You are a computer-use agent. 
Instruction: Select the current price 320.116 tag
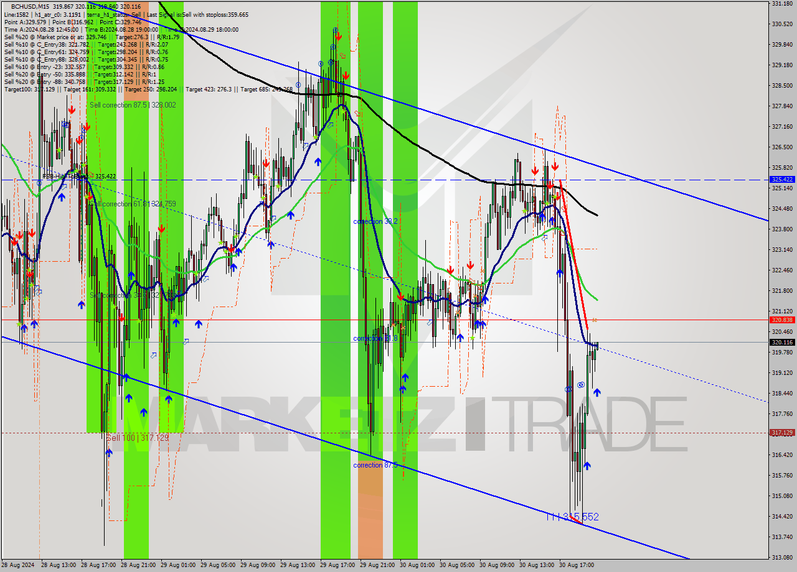[x=782, y=342]
